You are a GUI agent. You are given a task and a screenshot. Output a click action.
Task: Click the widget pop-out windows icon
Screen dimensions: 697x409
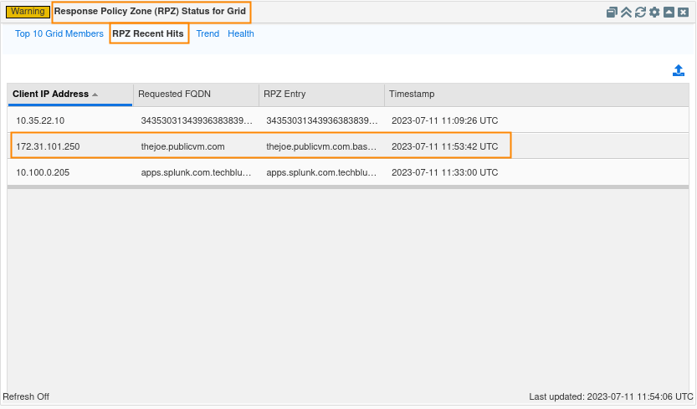tap(612, 13)
